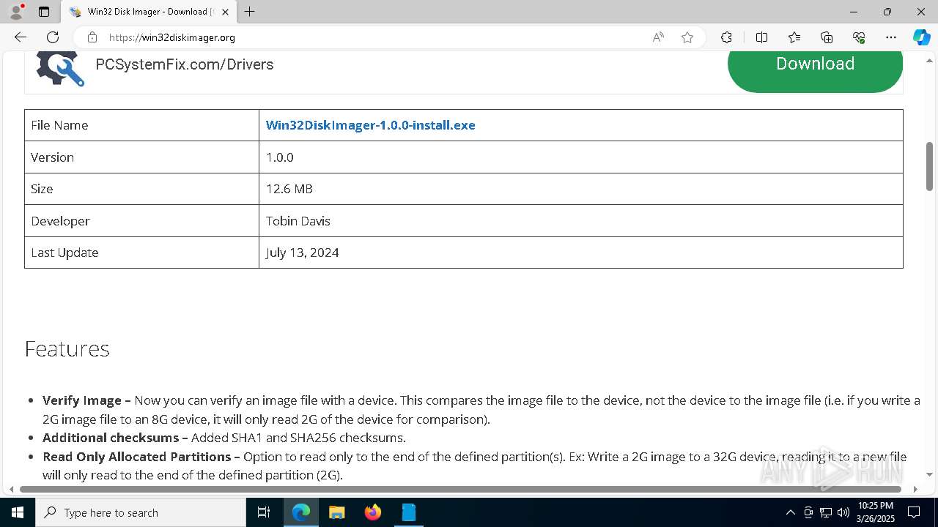Click vertical scrollbar down arrow

click(929, 475)
